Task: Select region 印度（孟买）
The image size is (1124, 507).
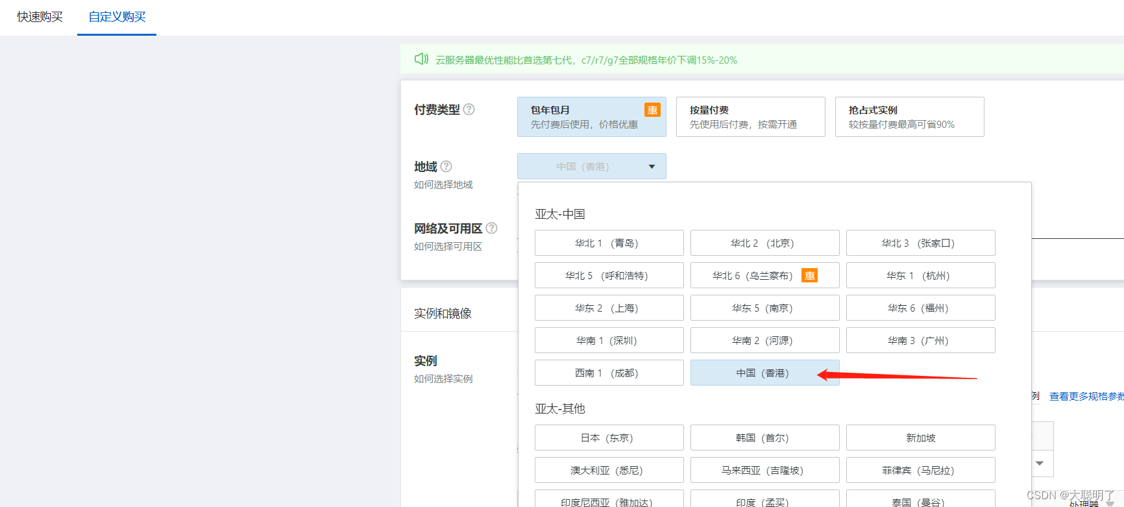Action: coord(765,499)
